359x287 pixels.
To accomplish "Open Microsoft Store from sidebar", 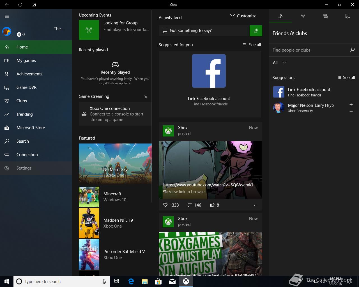I will pyautogui.click(x=36, y=128).
